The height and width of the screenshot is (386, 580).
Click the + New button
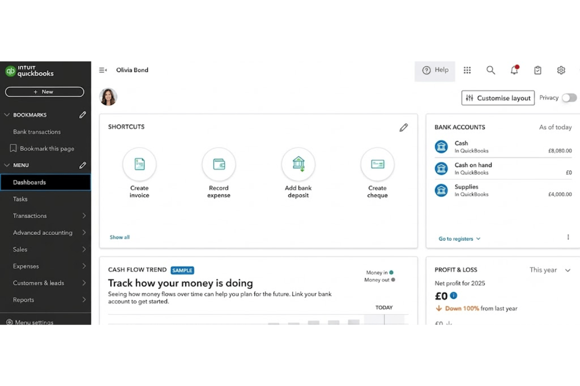point(45,92)
